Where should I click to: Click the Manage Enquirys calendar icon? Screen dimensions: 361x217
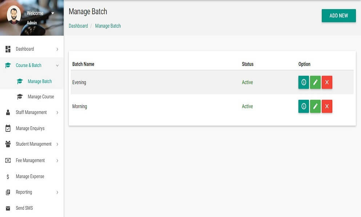8,128
